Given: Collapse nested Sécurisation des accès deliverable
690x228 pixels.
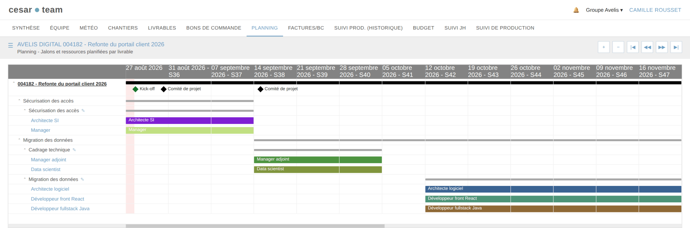Looking at the screenshot, I should [x=25, y=110].
